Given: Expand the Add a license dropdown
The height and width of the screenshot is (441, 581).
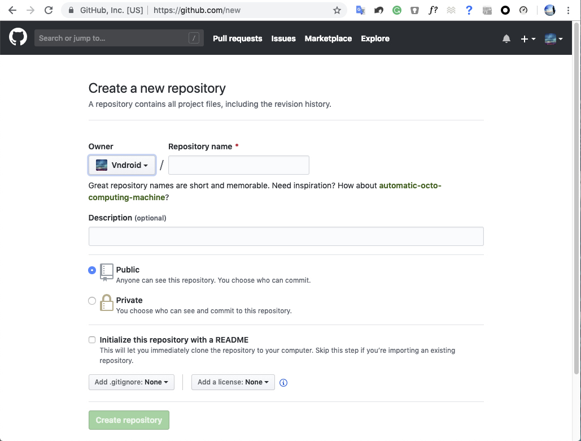Looking at the screenshot, I should pyautogui.click(x=233, y=382).
